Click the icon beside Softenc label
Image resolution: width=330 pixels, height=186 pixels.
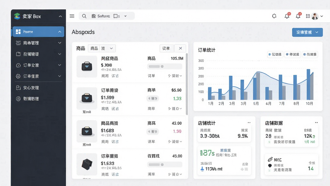pos(94,16)
